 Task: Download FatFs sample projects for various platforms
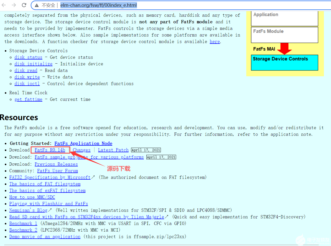coord(89,157)
